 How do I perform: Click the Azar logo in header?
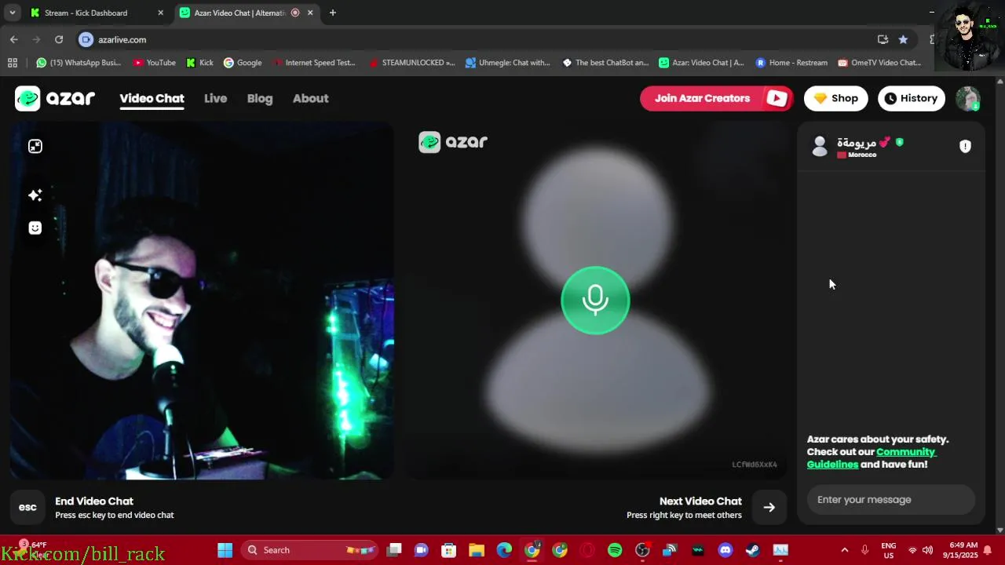[x=55, y=98]
